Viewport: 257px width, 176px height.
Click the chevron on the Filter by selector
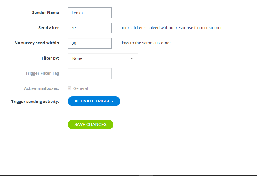132,58
